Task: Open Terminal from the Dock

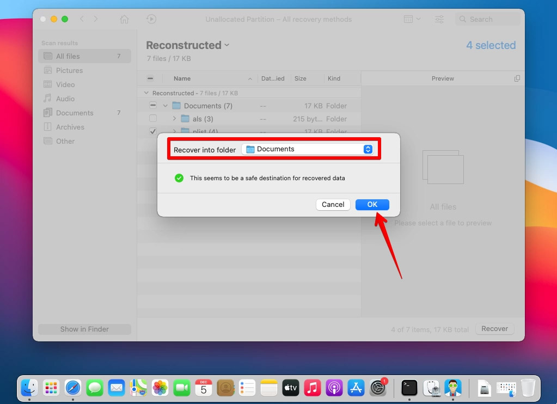Action: [x=409, y=387]
